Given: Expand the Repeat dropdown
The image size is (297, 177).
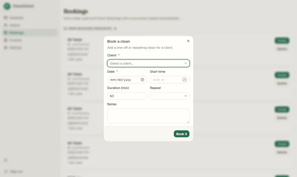Looking at the screenshot, I should pyautogui.click(x=170, y=96).
